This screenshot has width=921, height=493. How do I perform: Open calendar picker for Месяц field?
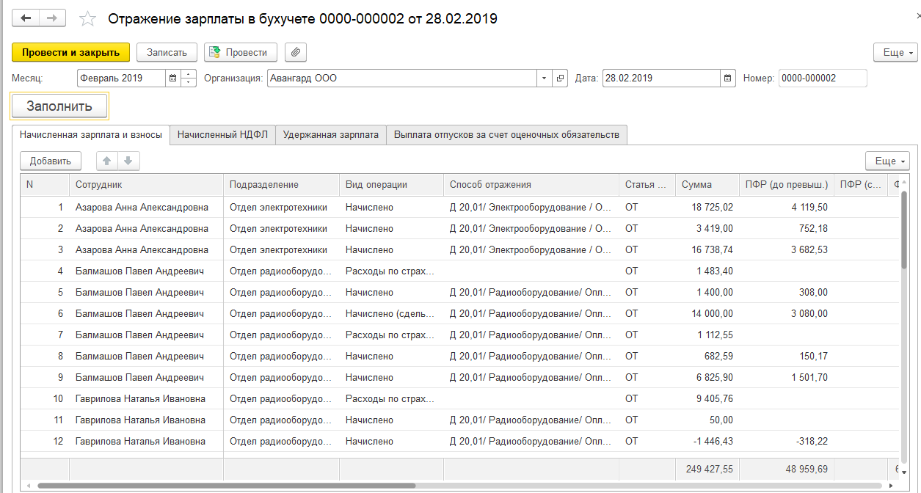click(x=172, y=78)
